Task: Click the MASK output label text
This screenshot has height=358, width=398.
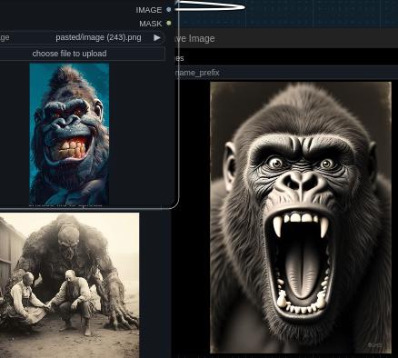Action: tap(151, 24)
